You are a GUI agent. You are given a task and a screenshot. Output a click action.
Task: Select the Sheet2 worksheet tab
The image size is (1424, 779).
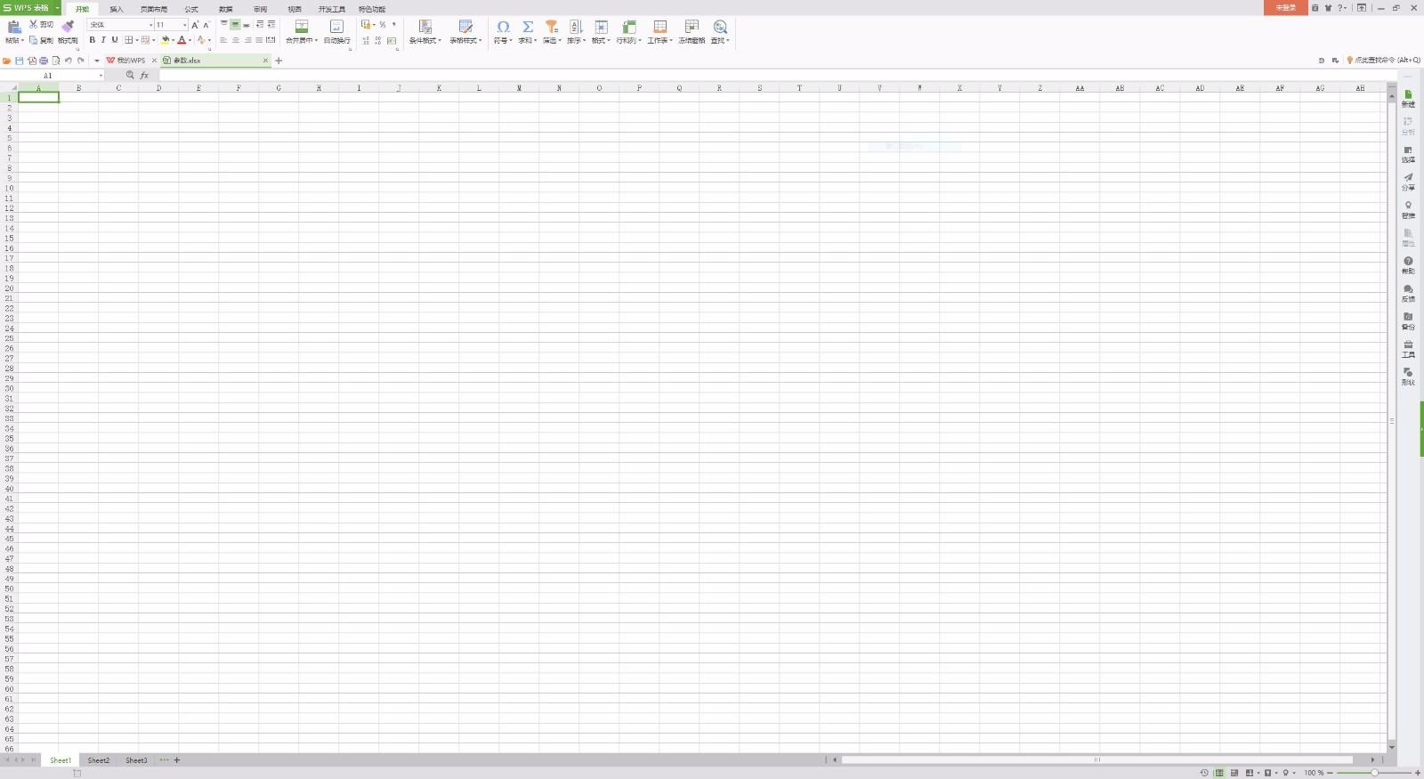tap(99, 760)
